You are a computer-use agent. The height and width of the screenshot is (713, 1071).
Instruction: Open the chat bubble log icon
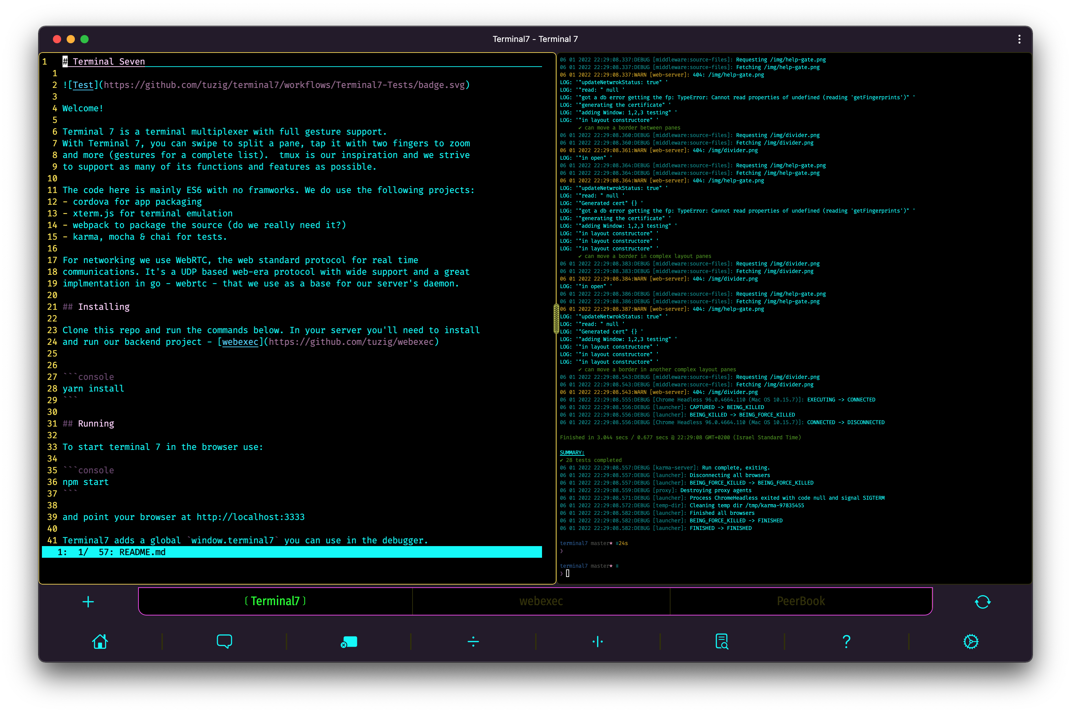click(224, 641)
